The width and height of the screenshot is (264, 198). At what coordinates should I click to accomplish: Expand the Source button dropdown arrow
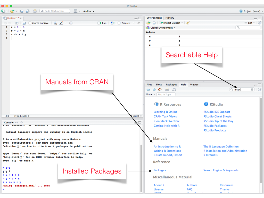133,23
